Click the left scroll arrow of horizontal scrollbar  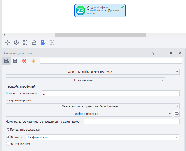(x=4, y=35)
